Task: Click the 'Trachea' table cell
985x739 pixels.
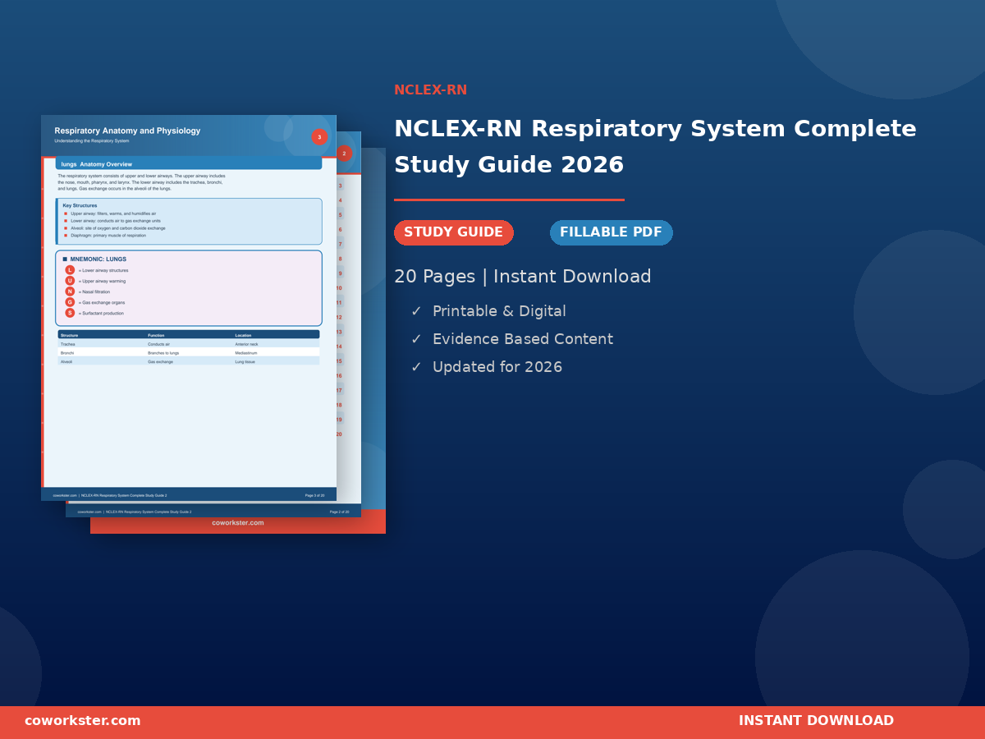Action: click(68, 344)
